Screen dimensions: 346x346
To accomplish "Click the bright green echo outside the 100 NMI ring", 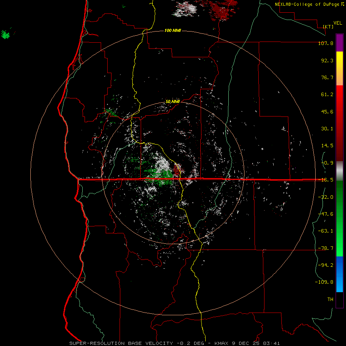I will [6, 35].
